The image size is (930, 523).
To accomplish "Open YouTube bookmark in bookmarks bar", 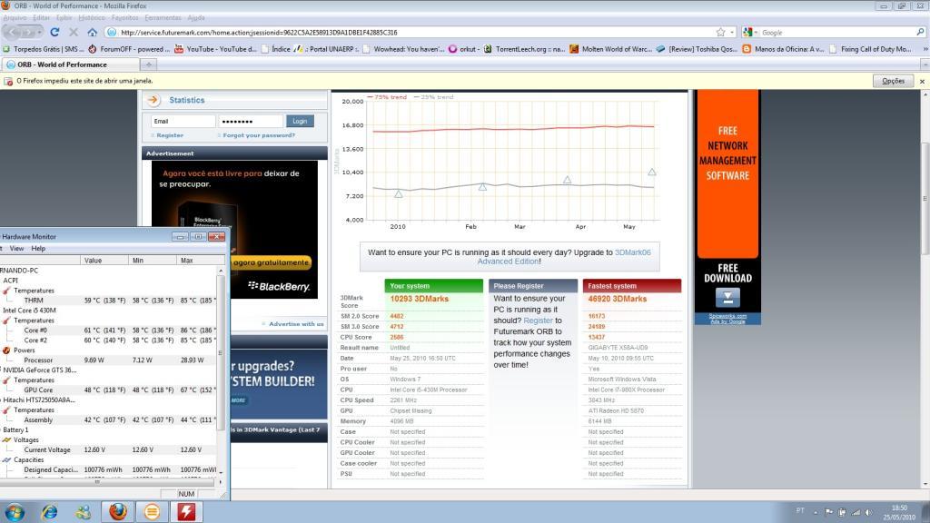I will click(216, 49).
